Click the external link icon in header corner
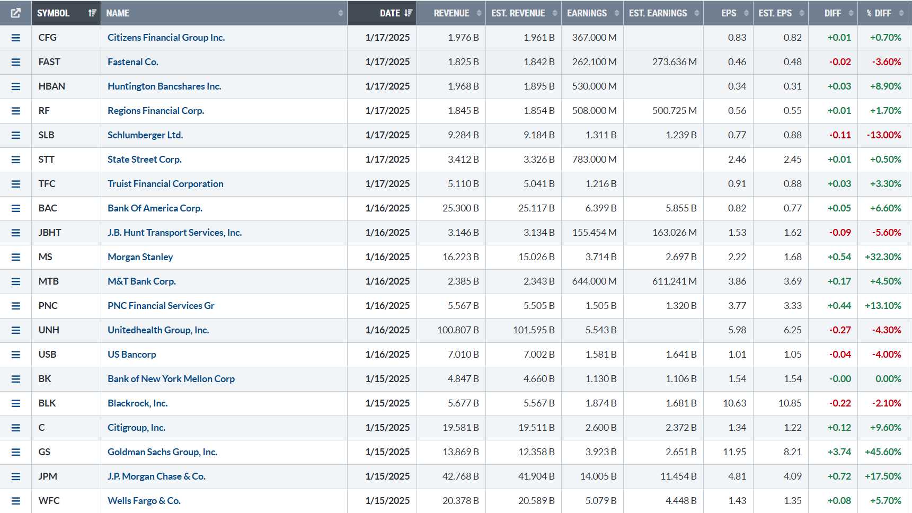Image resolution: width=912 pixels, height=513 pixels. [x=15, y=13]
